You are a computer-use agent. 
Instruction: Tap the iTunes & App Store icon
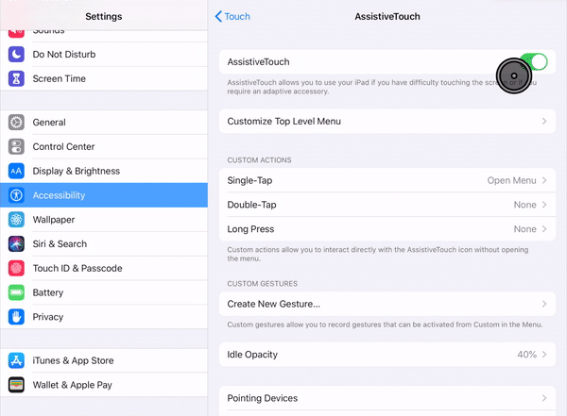click(x=16, y=360)
